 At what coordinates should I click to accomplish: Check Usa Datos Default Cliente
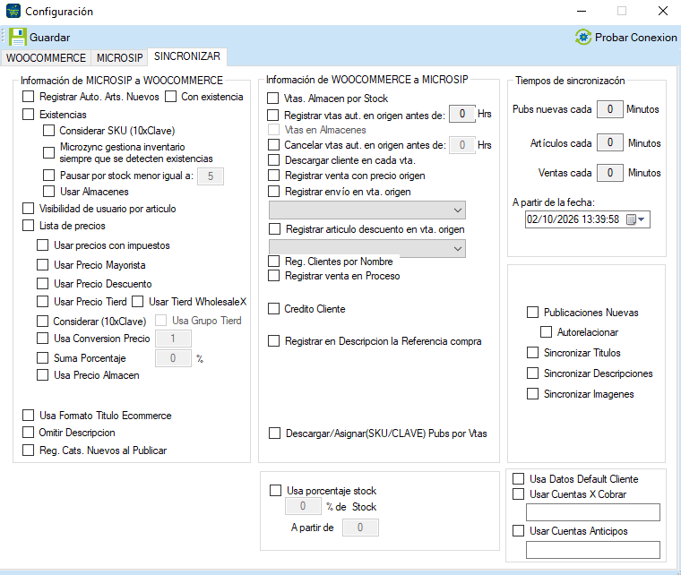tap(518, 478)
